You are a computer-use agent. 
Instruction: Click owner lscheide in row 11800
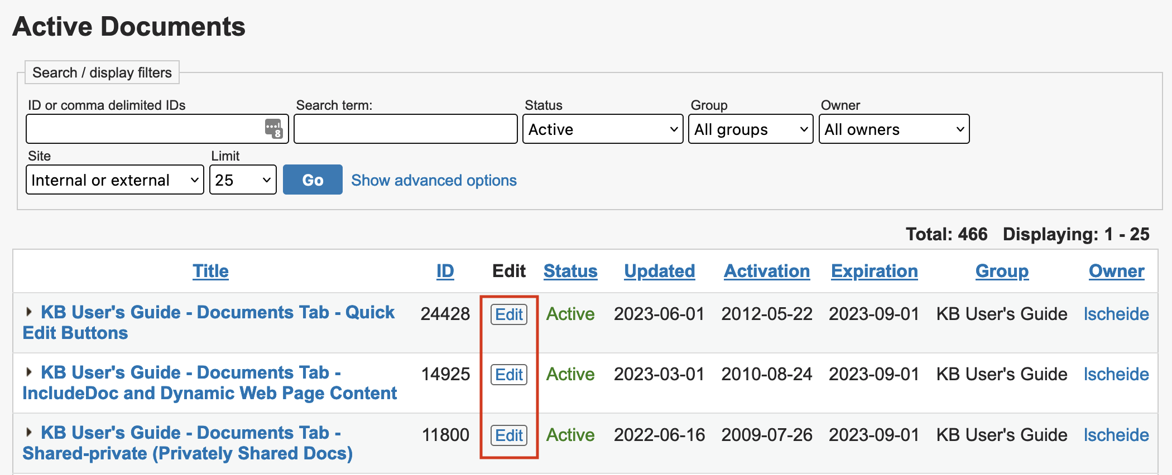click(x=1116, y=435)
